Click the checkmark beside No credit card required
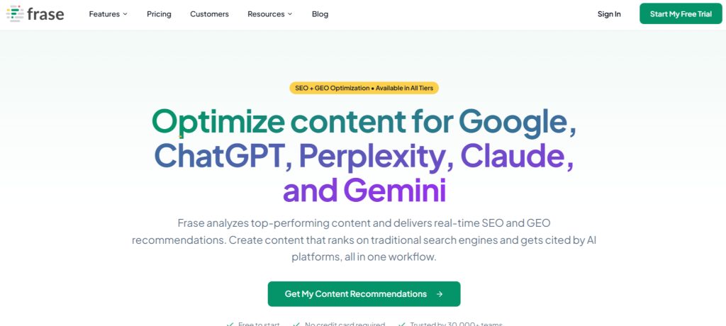The image size is (726, 326). pyautogui.click(x=296, y=325)
